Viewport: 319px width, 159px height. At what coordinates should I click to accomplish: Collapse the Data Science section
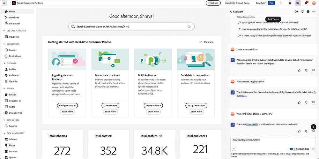(5, 120)
